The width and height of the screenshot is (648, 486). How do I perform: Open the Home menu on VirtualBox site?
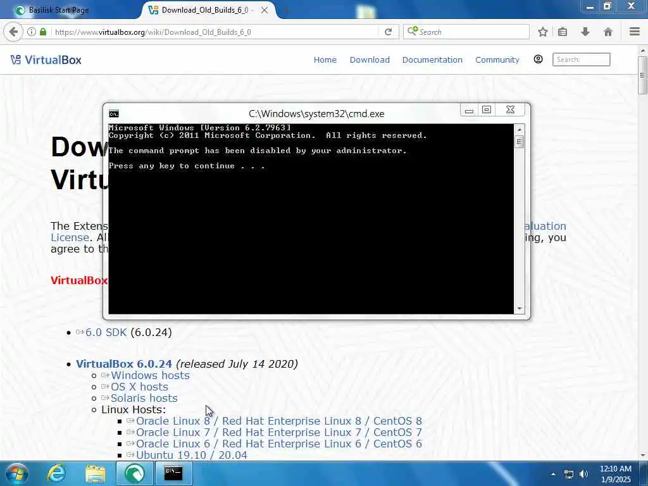[x=325, y=60]
